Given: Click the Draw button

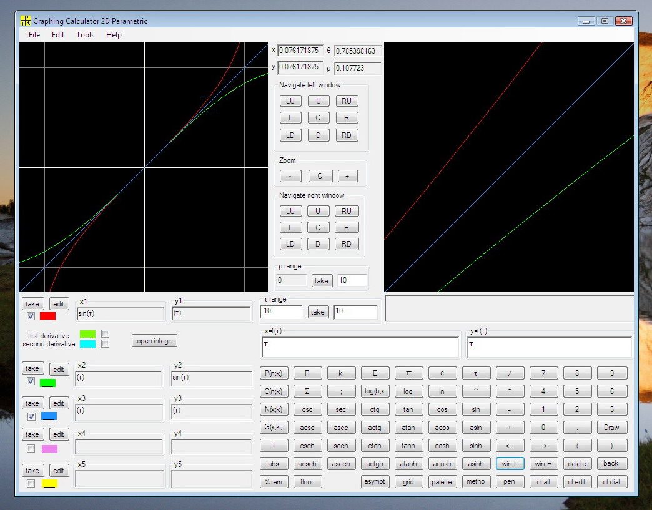Looking at the screenshot, I should [611, 428].
